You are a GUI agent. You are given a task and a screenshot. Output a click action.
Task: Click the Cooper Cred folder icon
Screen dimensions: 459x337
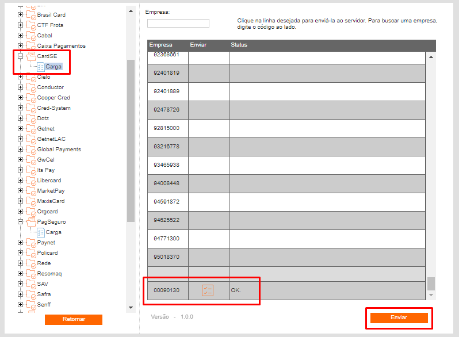(x=31, y=98)
